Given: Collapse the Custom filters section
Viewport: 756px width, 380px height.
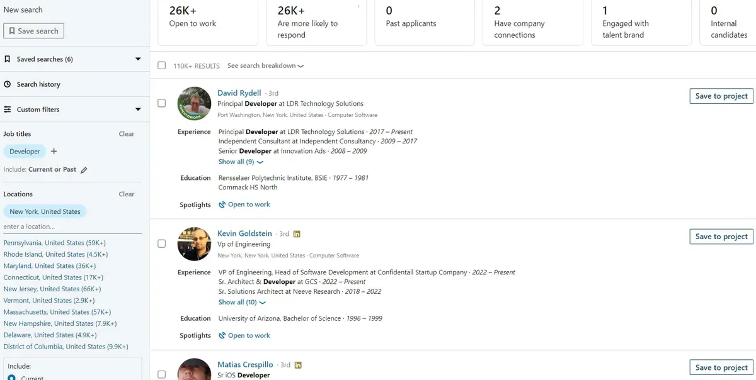Looking at the screenshot, I should point(138,109).
